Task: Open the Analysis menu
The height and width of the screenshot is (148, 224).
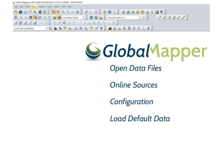Action: pyautogui.click(x=42, y=7)
